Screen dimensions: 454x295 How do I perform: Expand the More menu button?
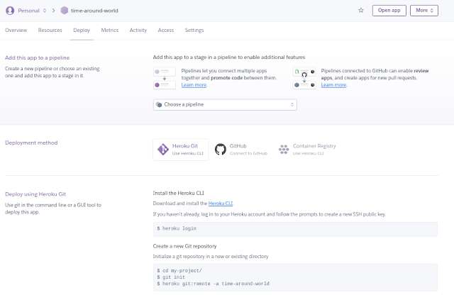(x=424, y=11)
